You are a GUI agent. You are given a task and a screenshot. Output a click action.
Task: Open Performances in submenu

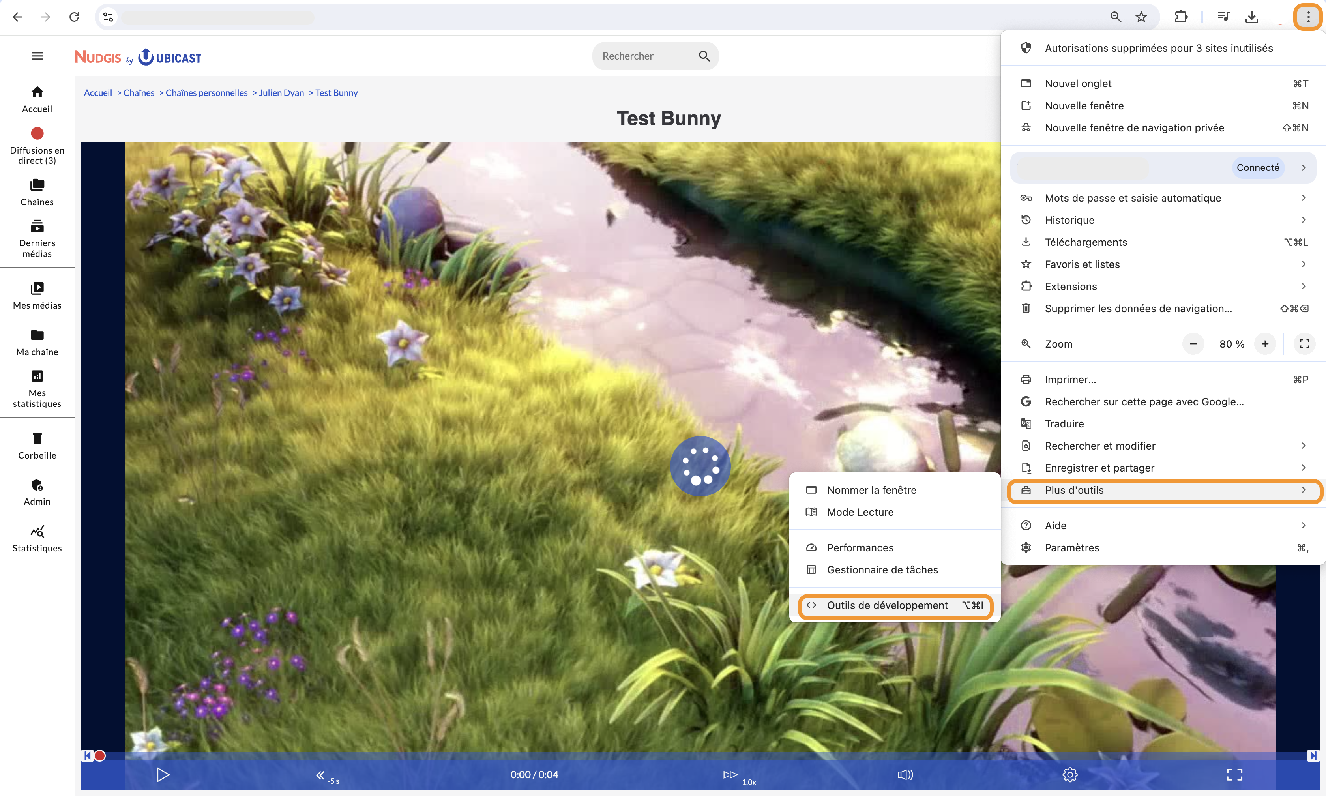point(895,548)
